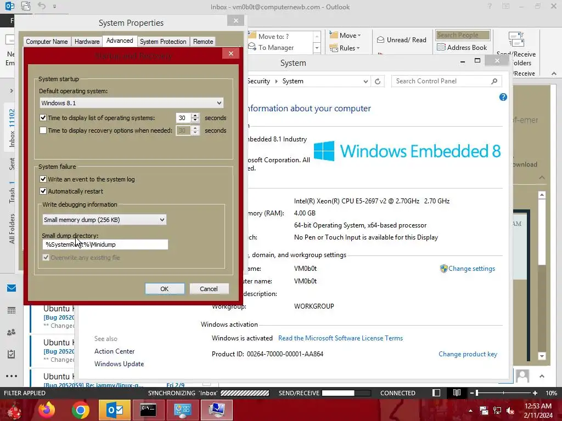Switch to System Protection tab
The image size is (562, 421).
[x=162, y=42]
